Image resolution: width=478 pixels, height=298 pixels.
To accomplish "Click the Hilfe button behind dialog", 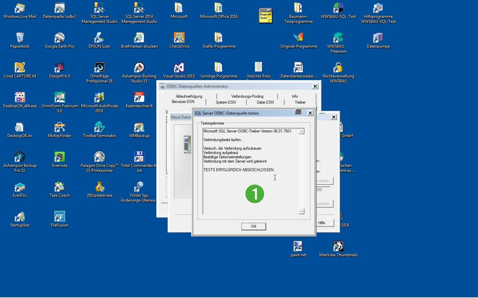I will coord(325,223).
